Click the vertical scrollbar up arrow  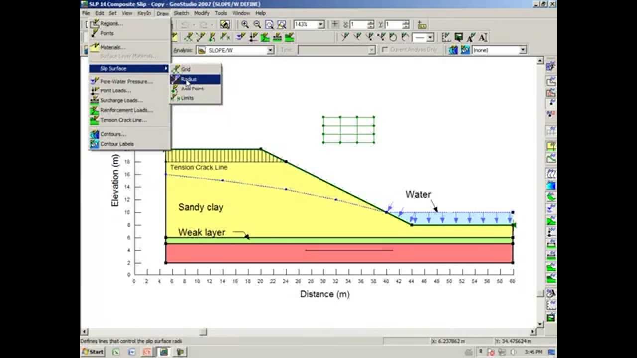(540, 61)
